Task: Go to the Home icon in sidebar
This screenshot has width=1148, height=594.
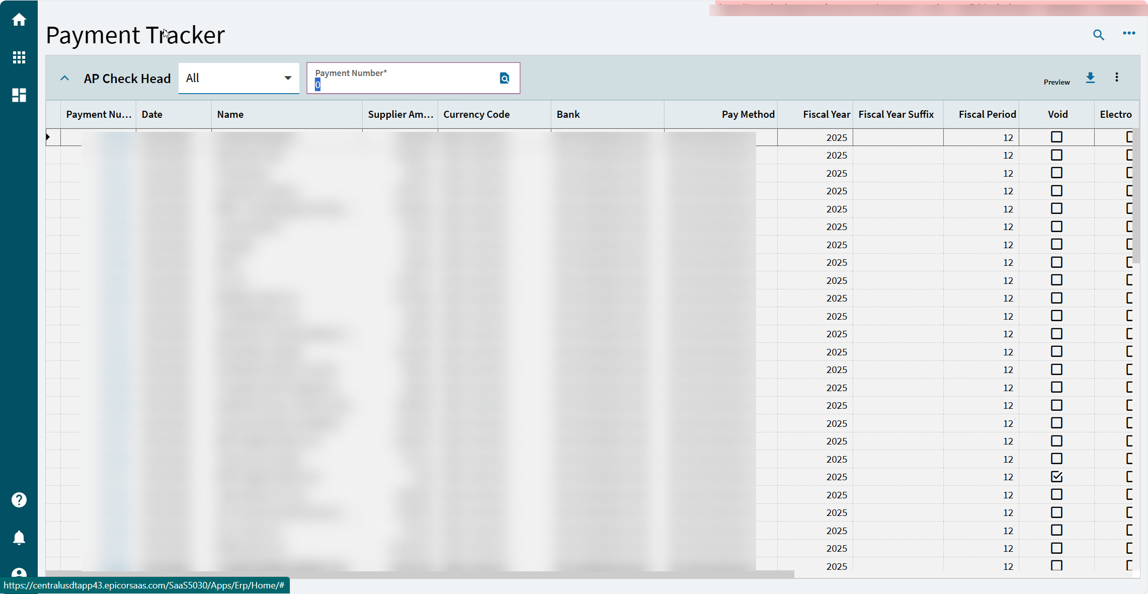Action: 19,20
